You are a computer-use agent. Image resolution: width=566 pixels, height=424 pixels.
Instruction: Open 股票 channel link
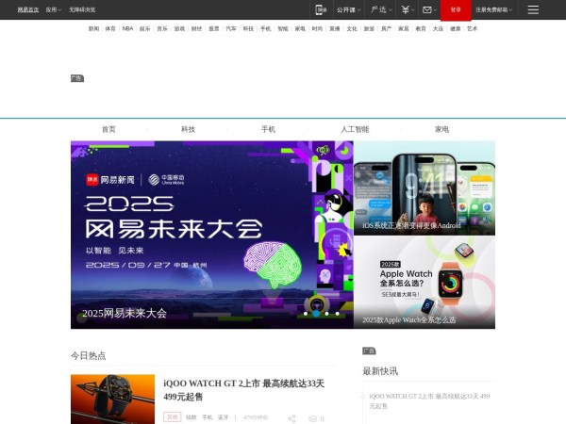point(214,28)
